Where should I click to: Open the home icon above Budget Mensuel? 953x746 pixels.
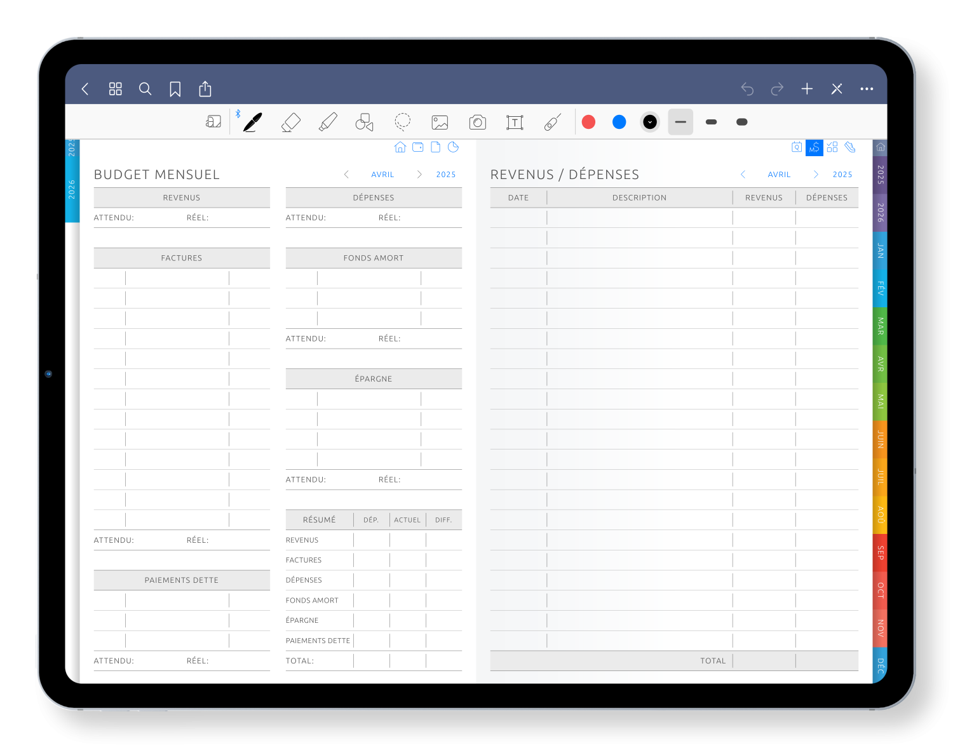400,147
